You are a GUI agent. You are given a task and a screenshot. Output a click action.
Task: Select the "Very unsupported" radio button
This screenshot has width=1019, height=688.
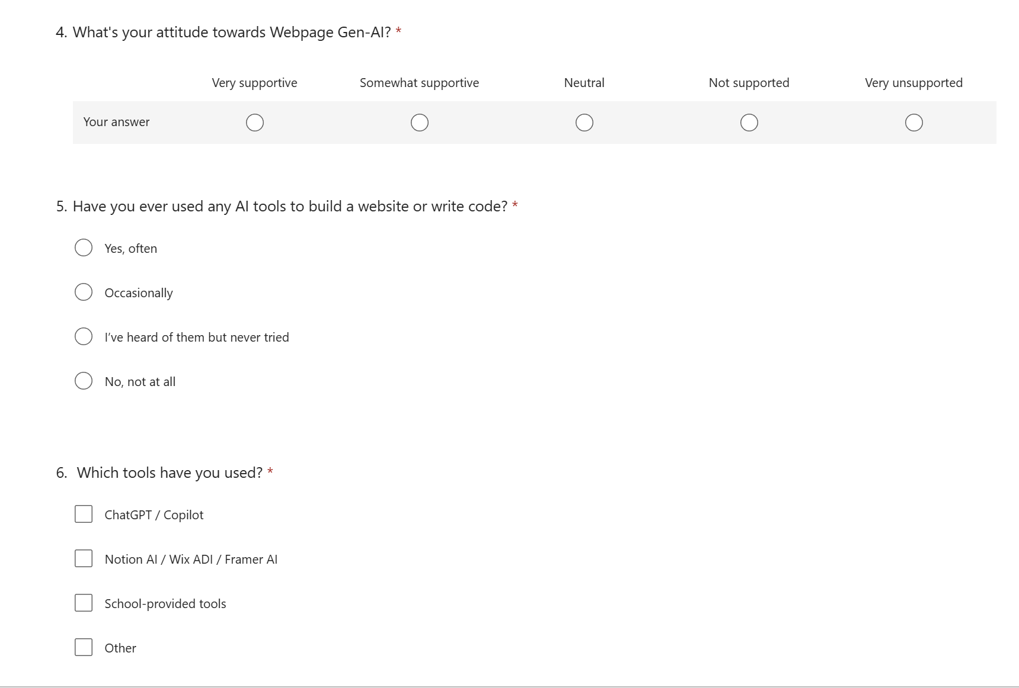(x=913, y=123)
